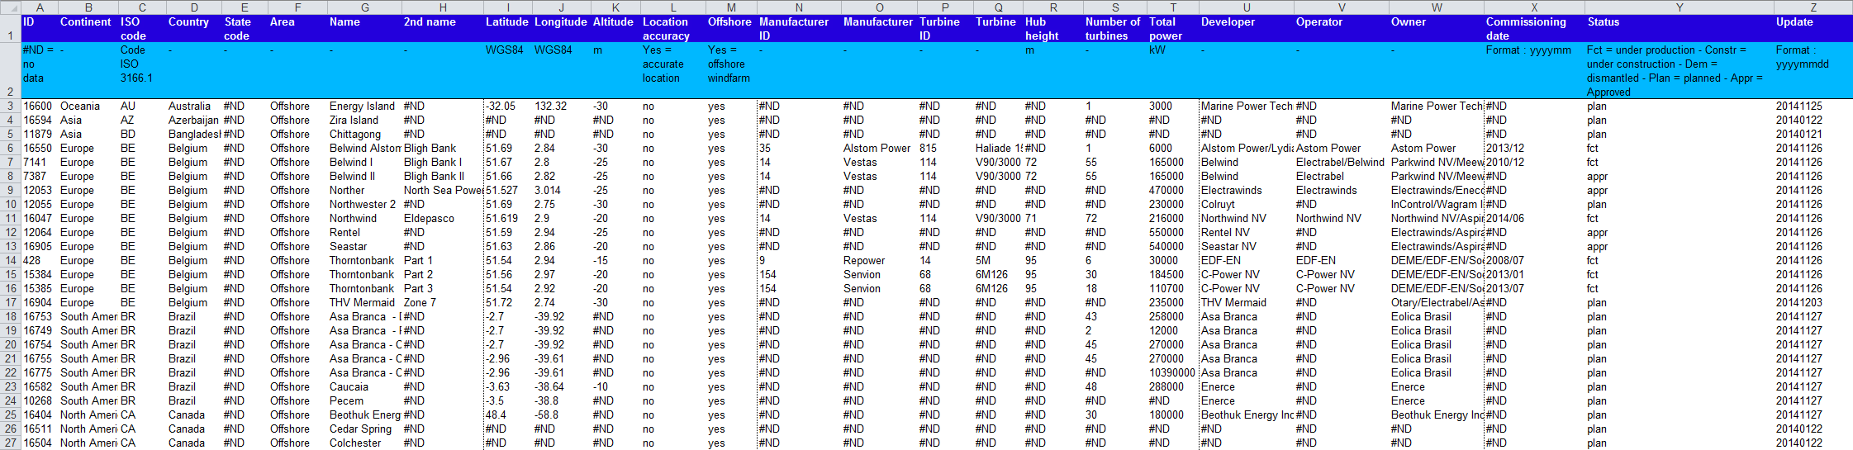
Task: Select hub height cell 71
Action: coord(1052,219)
